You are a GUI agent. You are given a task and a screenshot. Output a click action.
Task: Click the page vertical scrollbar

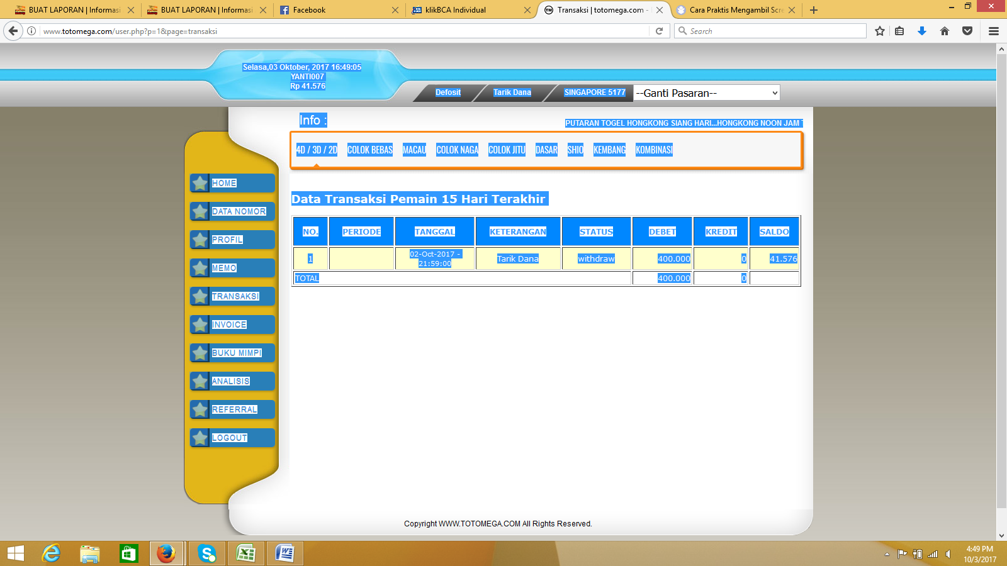[x=1001, y=283]
